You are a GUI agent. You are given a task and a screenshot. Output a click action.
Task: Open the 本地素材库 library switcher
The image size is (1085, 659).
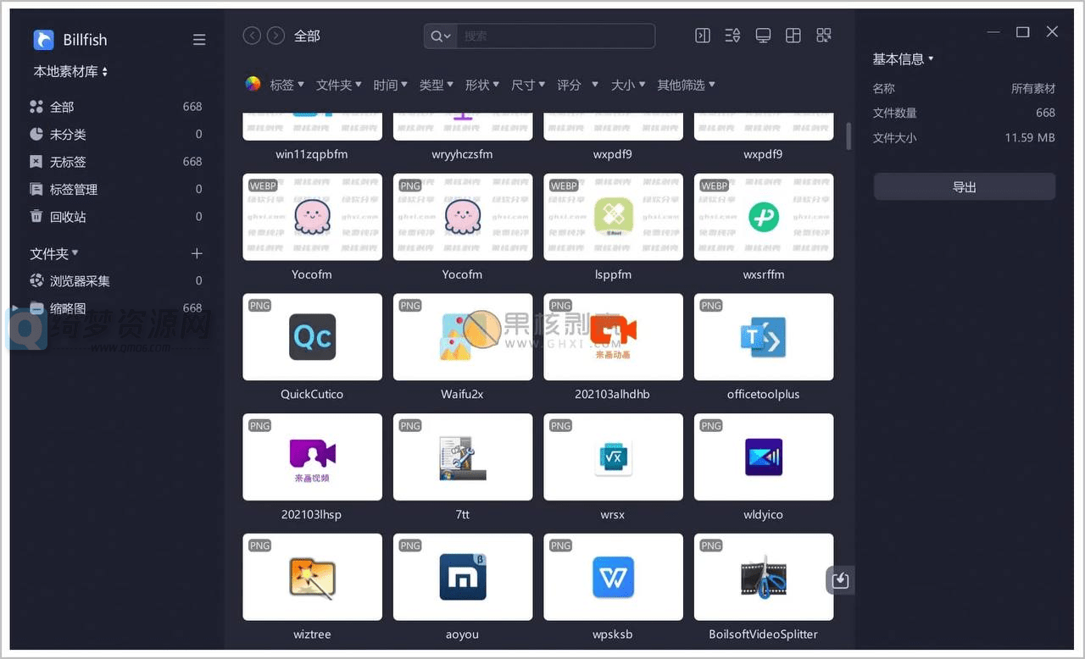pos(70,72)
